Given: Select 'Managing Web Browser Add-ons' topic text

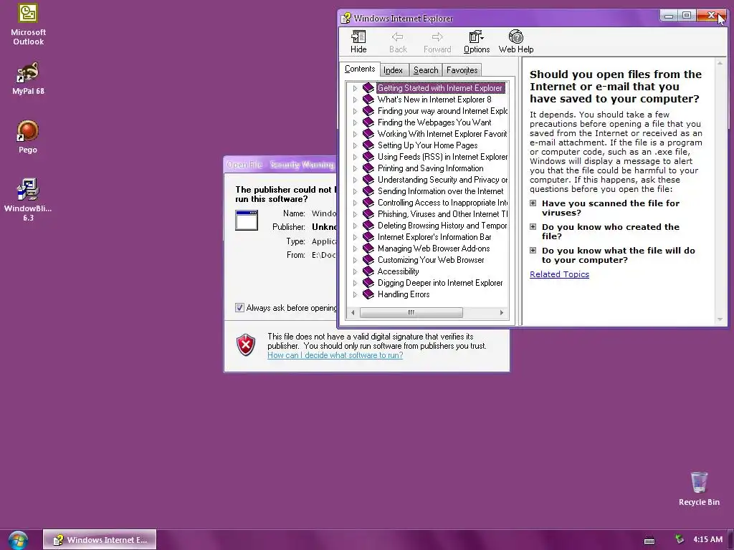Looking at the screenshot, I should pos(434,249).
